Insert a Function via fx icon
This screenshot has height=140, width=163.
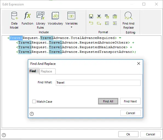pyautogui.click(x=27, y=16)
